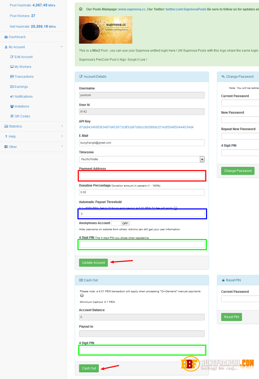The width and height of the screenshot is (259, 379).
Task: Click the Notifications megaphone icon
Action: pyautogui.click(x=12, y=97)
